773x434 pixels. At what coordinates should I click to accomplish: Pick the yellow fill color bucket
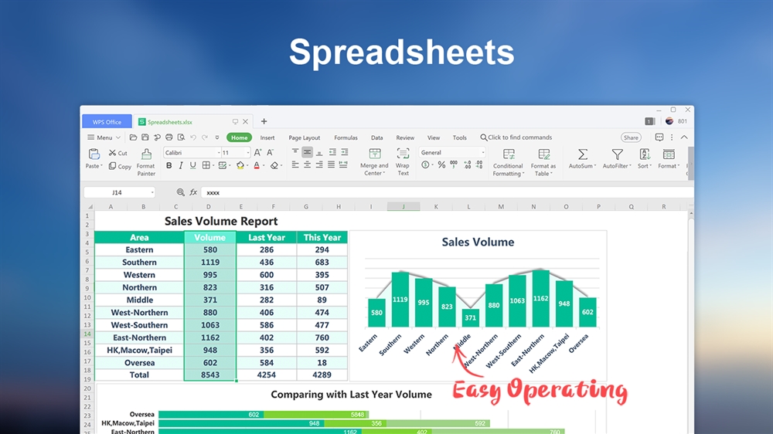(240, 165)
